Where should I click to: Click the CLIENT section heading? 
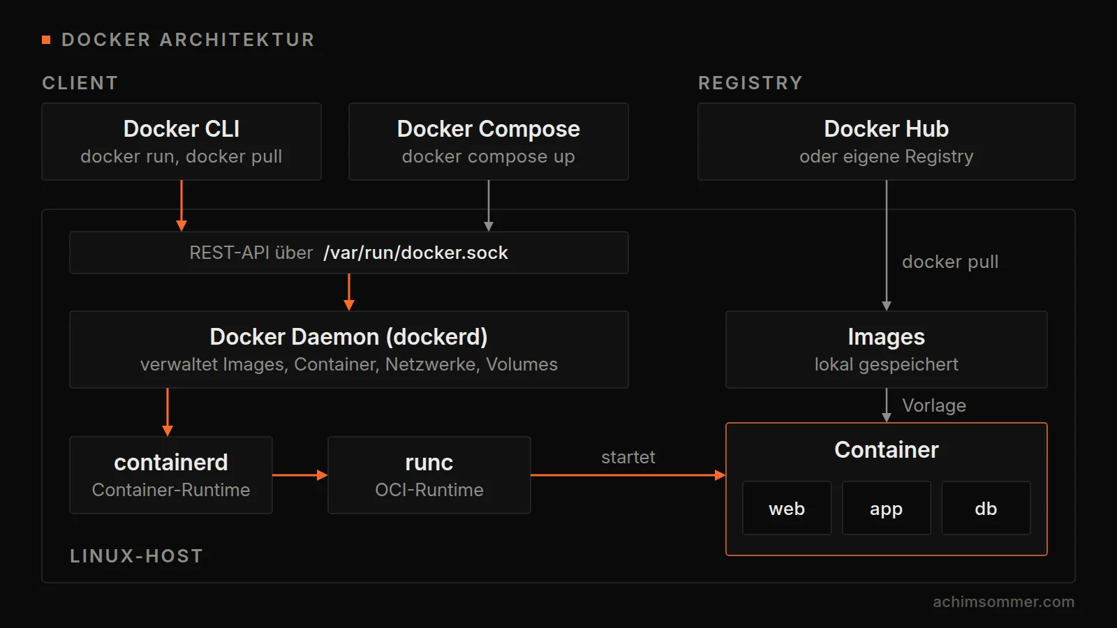tap(80, 83)
